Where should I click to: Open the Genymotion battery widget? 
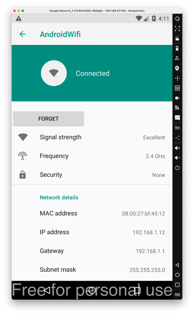pyautogui.click(x=177, y=48)
